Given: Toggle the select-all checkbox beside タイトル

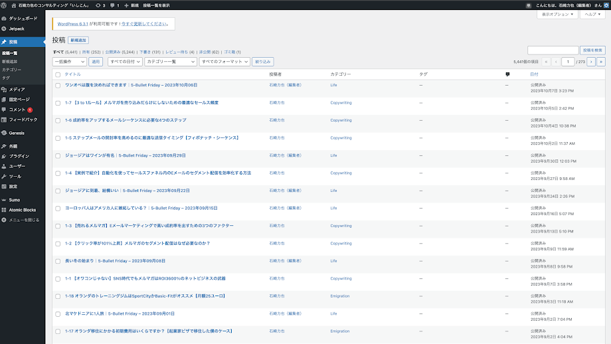Looking at the screenshot, I should 58,74.
